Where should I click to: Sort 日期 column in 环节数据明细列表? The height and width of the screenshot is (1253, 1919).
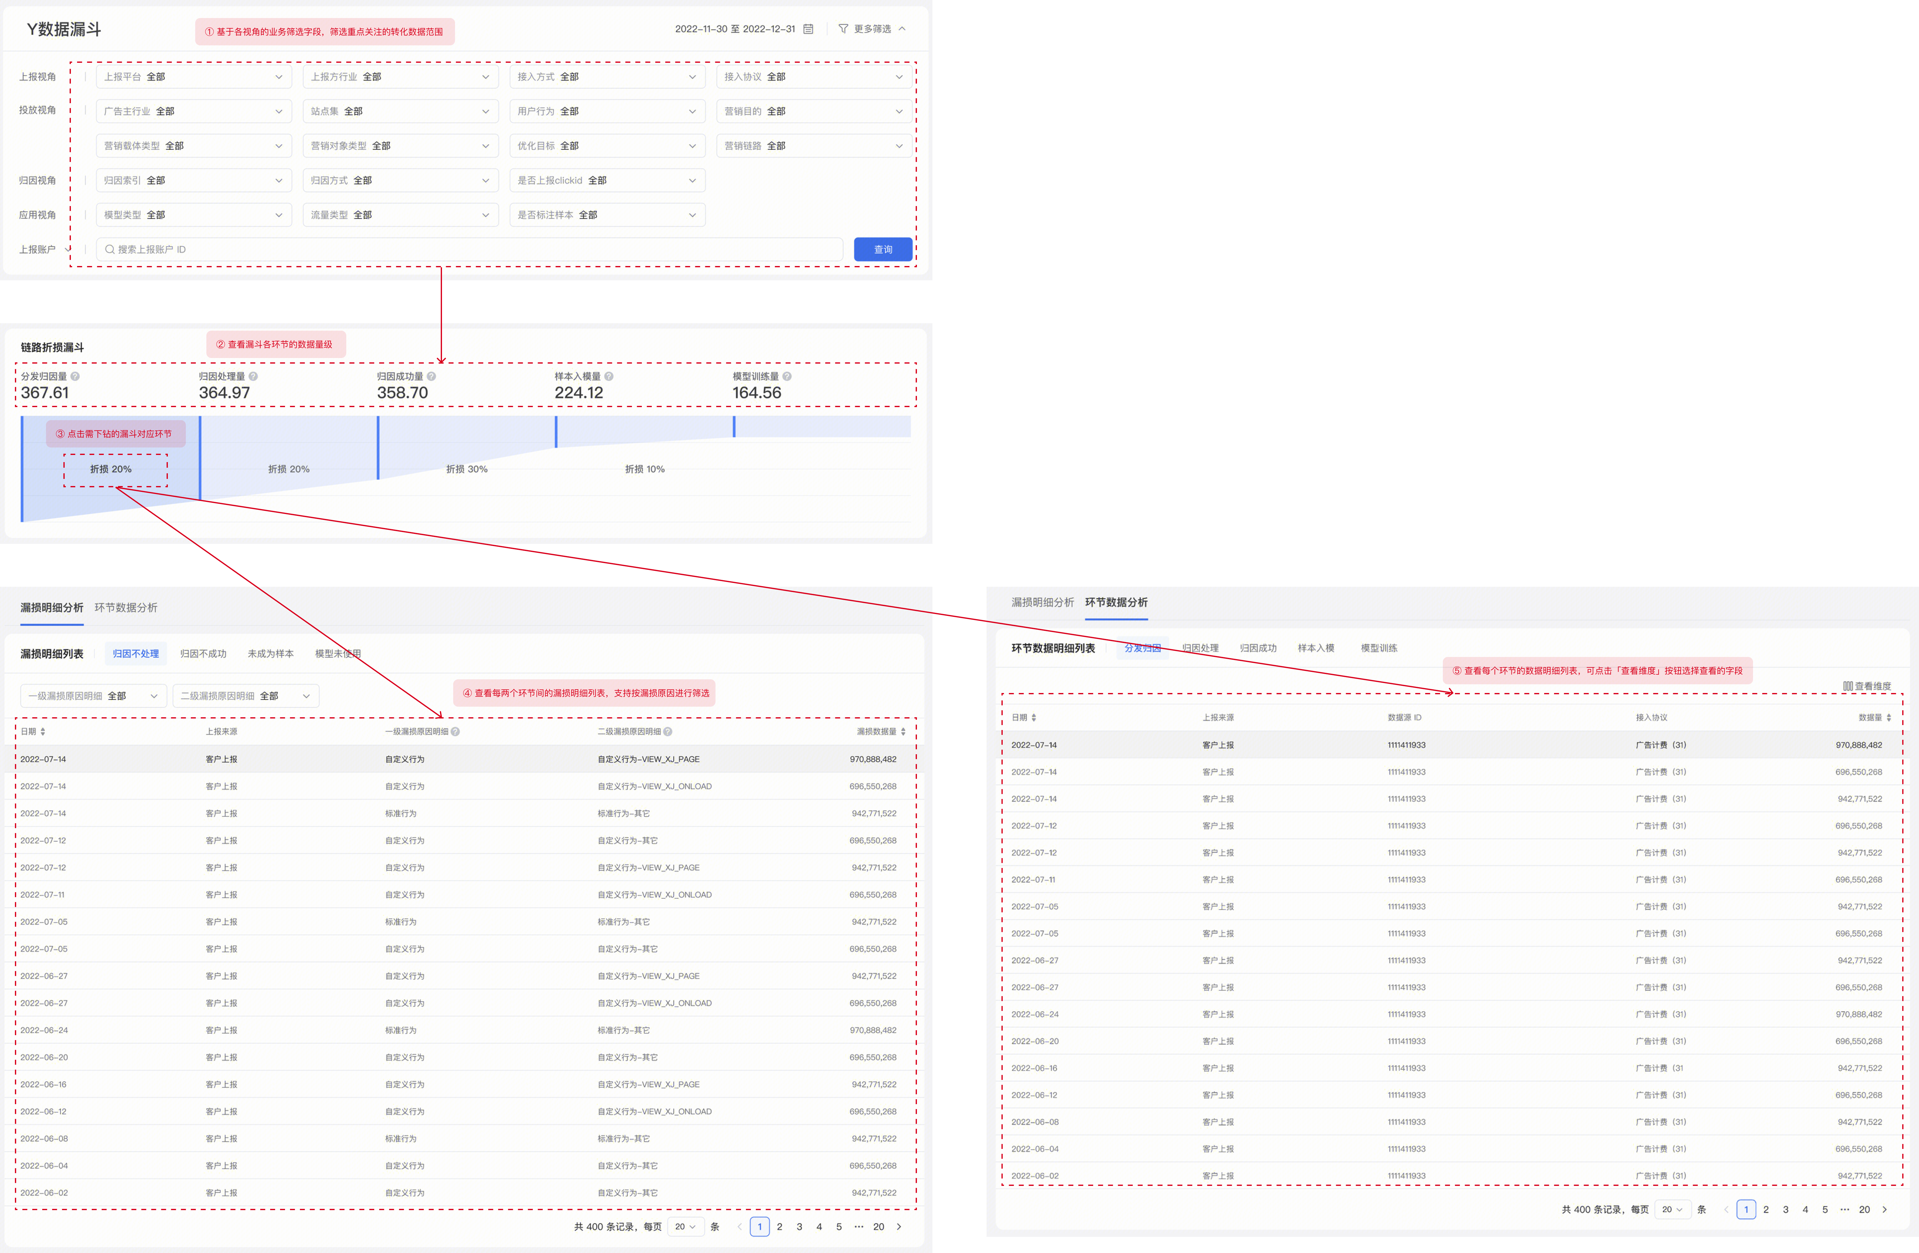(1034, 718)
